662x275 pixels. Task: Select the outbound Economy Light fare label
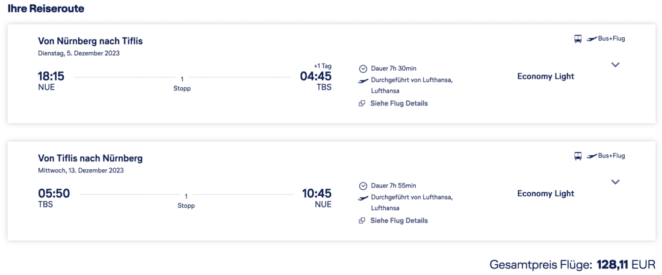(x=545, y=76)
